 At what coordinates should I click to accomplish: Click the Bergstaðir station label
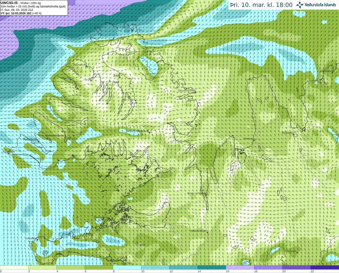pos(288,133)
